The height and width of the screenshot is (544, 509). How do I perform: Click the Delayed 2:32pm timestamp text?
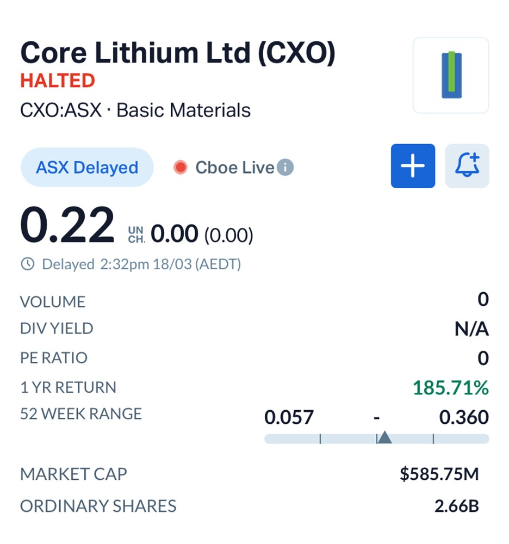click(x=141, y=264)
